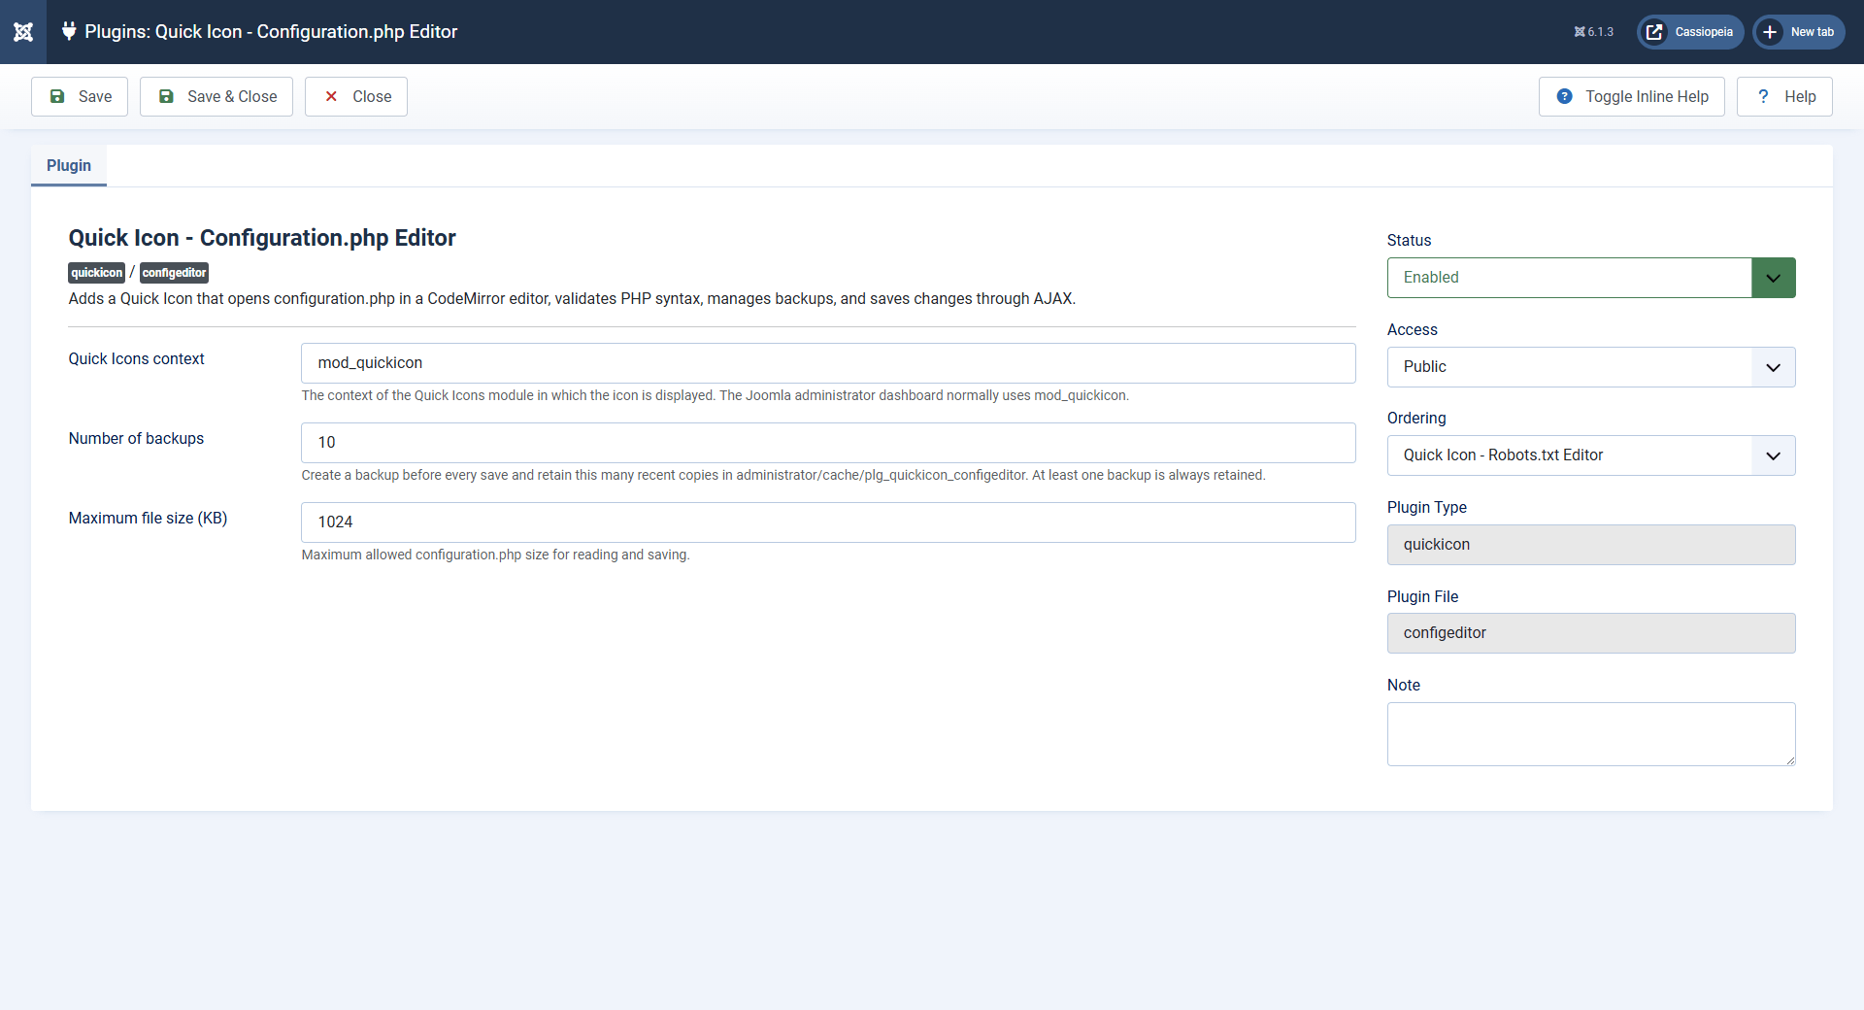Click the Joomla 6.1.3 version indicator

tap(1593, 32)
